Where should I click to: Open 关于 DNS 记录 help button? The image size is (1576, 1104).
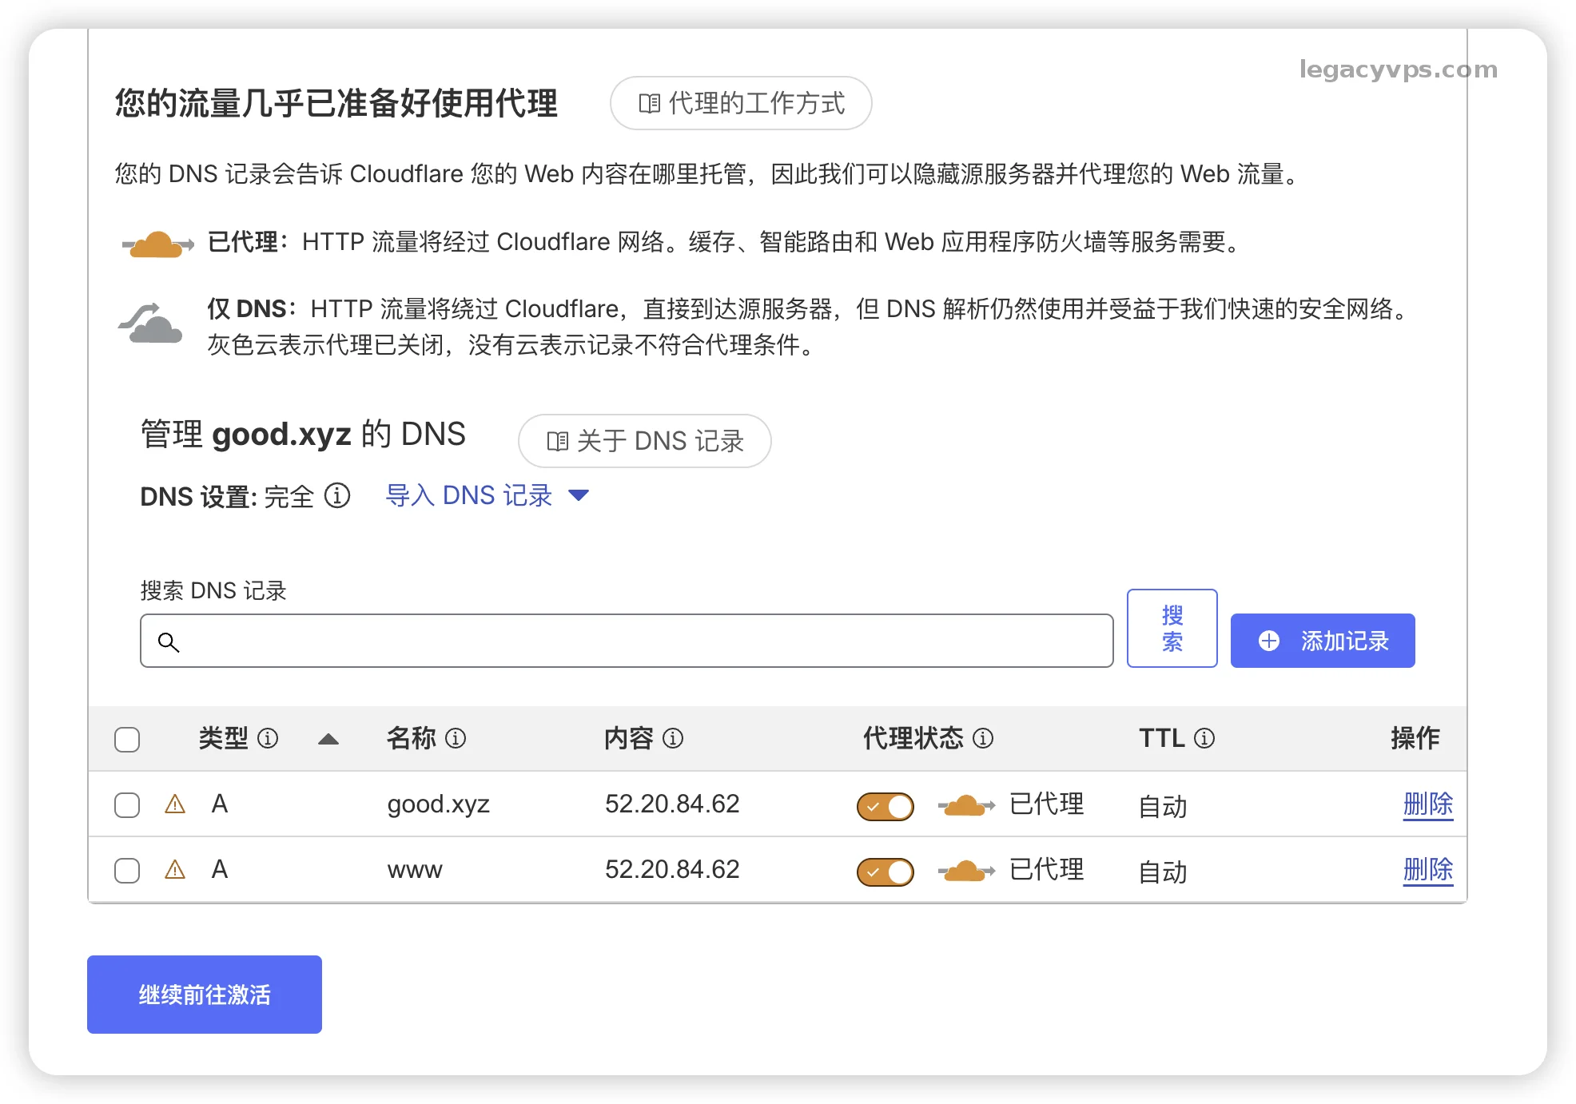click(644, 441)
